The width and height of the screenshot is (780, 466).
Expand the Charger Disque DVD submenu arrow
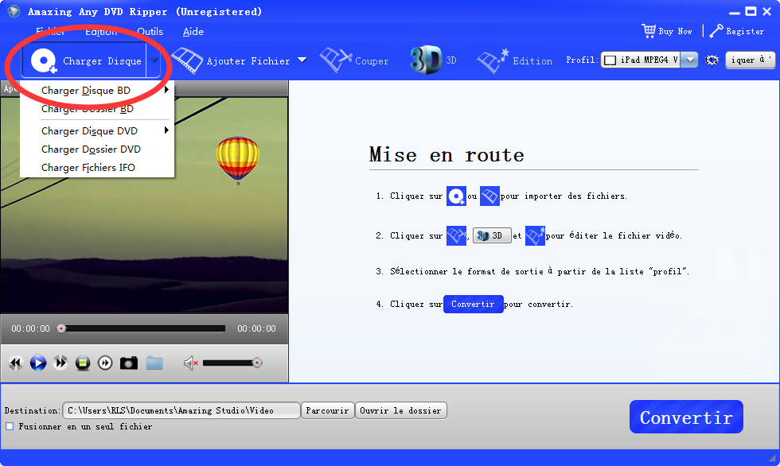[x=166, y=130]
